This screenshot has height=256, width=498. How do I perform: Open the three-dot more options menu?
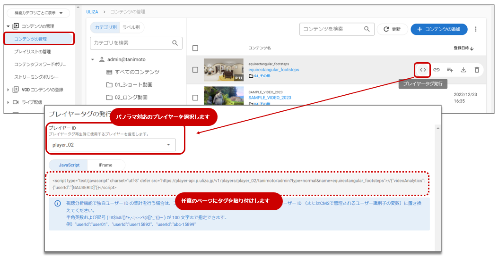point(475,29)
